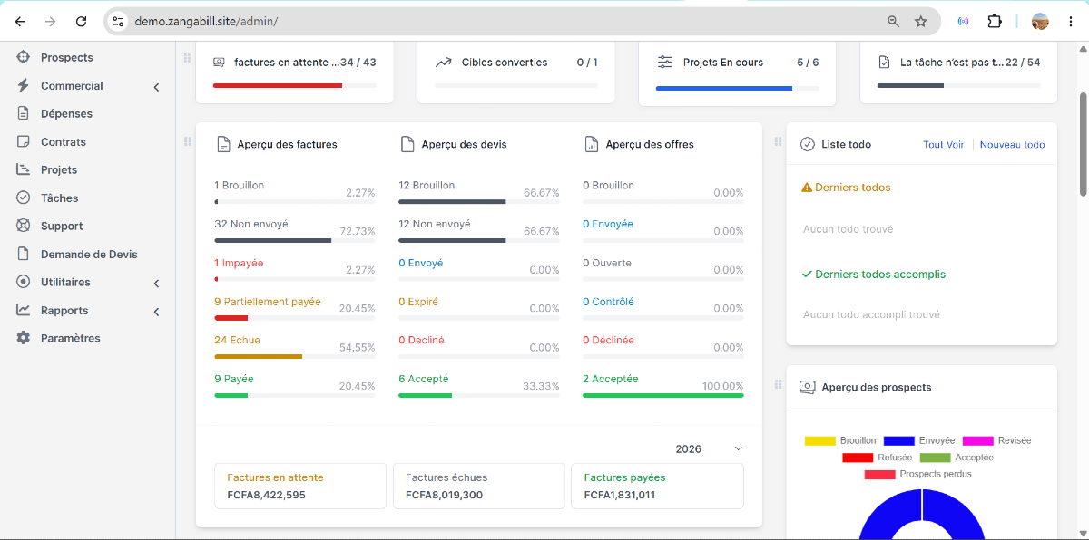Click the Prospects crosshair icon

coord(24,57)
